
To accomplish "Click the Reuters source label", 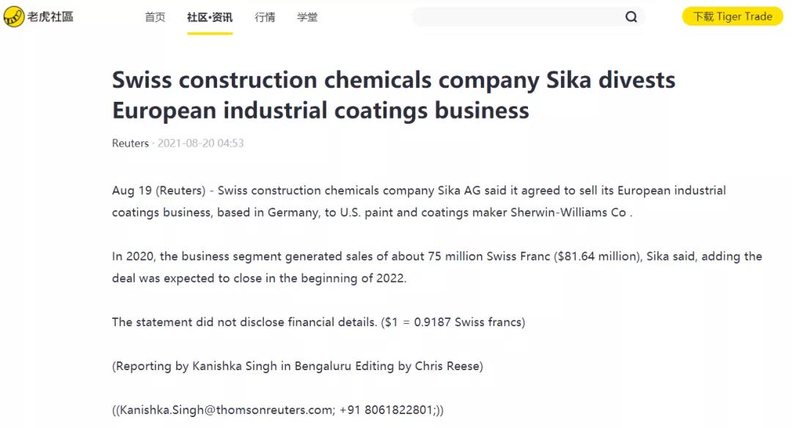I will [131, 144].
